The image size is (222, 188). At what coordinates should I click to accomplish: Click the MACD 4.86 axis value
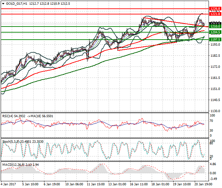213,164
